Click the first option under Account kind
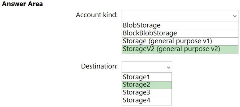 tap(180, 25)
